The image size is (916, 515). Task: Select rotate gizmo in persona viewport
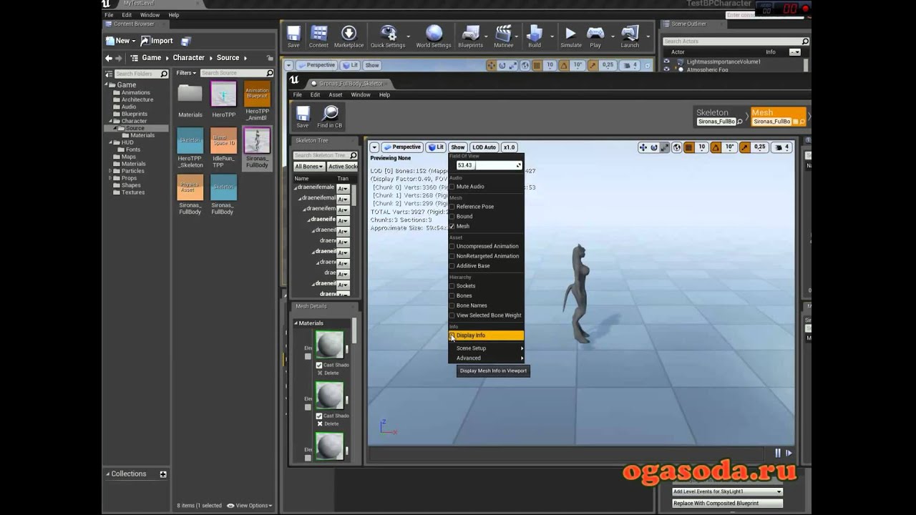654,147
